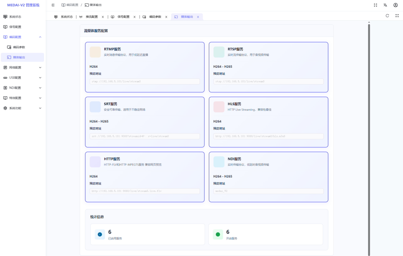This screenshot has height=256, width=403.
Task: Select 媒体输出 in the sidebar submenu
Action: point(23,57)
